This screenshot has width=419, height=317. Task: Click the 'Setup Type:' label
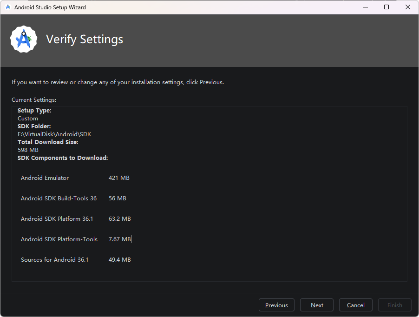(x=34, y=110)
